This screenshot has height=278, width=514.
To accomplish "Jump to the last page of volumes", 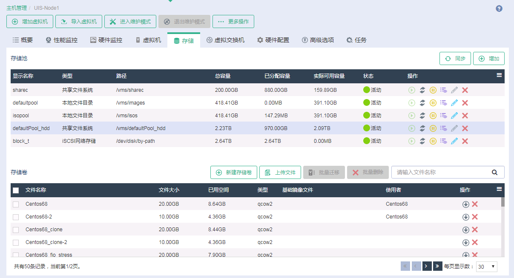I will click(x=437, y=266).
